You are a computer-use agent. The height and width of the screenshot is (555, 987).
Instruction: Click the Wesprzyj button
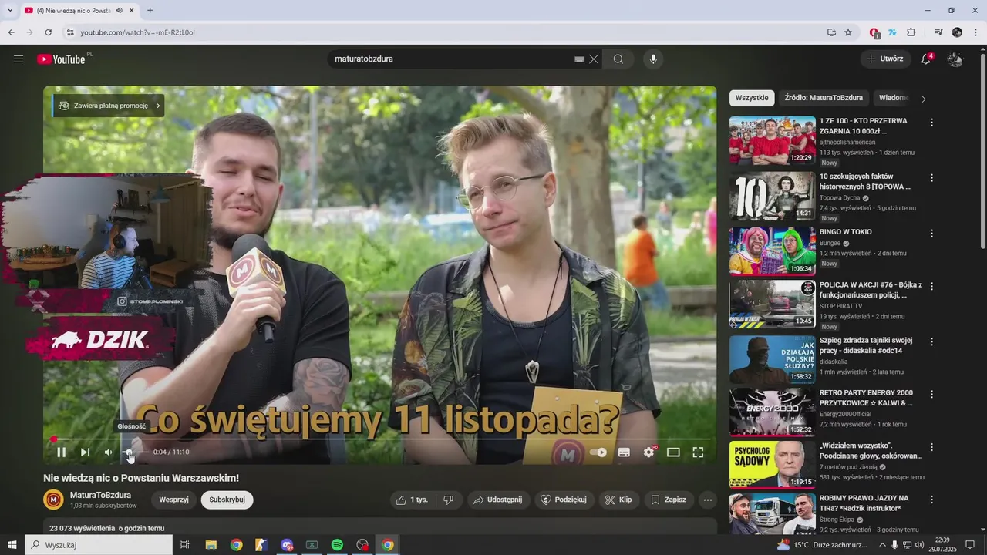pyautogui.click(x=174, y=499)
